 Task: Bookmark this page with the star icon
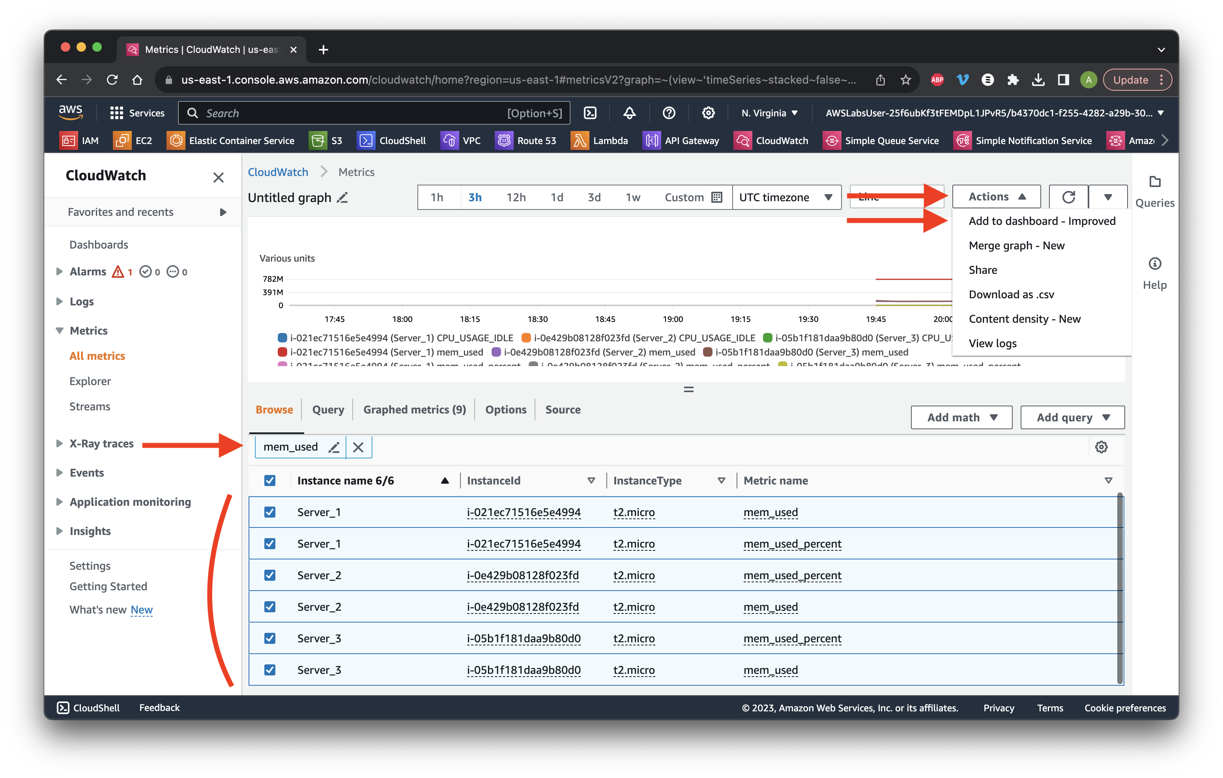click(905, 80)
